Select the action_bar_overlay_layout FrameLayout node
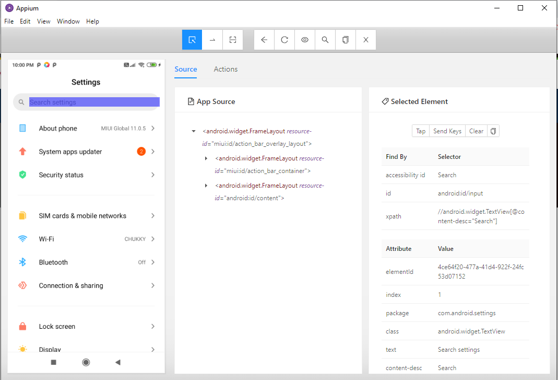The height and width of the screenshot is (380, 558). tap(257, 137)
